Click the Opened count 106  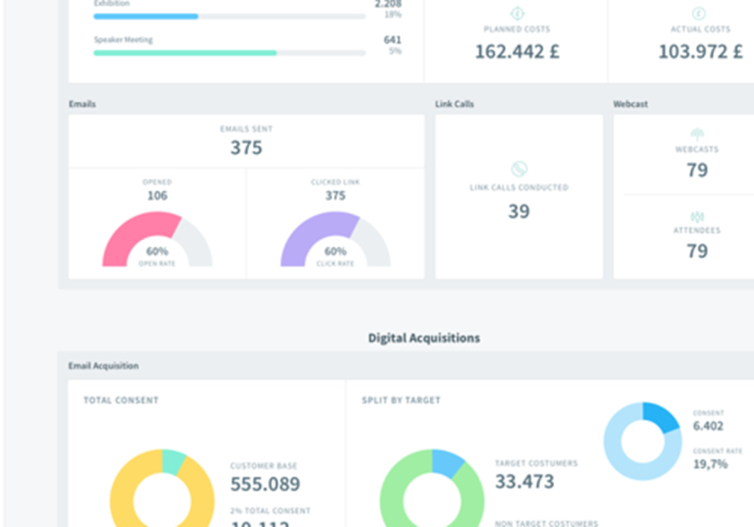point(157,196)
